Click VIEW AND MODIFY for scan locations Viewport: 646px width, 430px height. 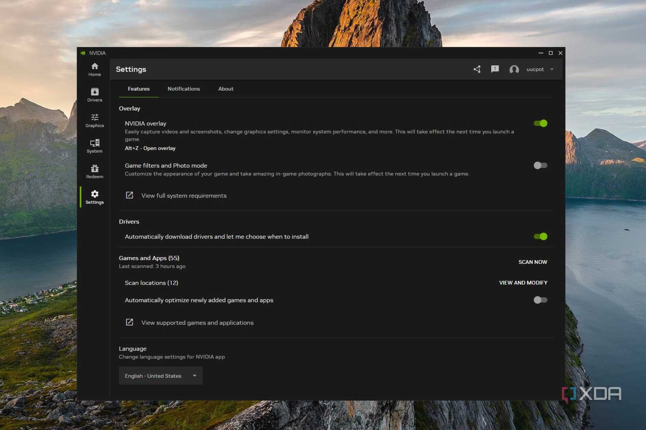click(523, 282)
